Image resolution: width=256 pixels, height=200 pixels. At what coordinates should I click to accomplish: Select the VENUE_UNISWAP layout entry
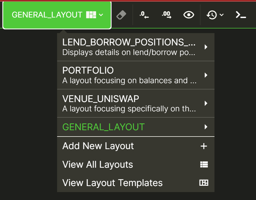(136, 103)
